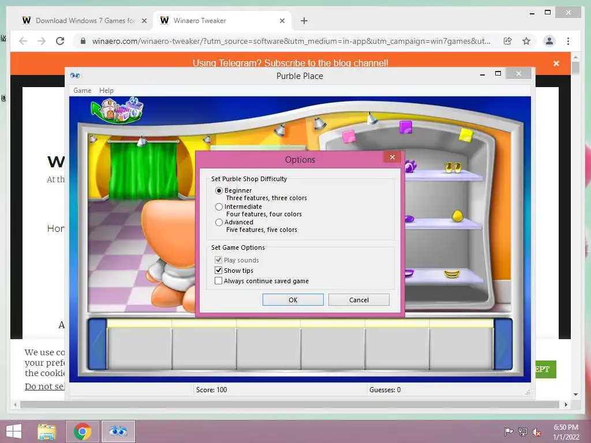The width and height of the screenshot is (591, 443).
Task: Select the Advanced difficulty radio button
Action: 219,223
